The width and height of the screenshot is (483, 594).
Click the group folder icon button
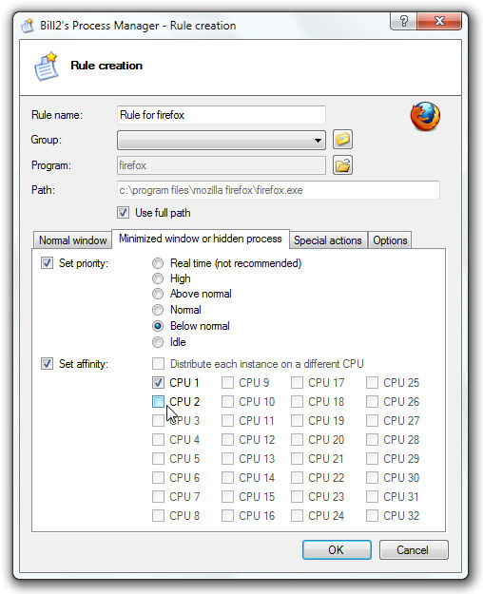click(x=342, y=140)
